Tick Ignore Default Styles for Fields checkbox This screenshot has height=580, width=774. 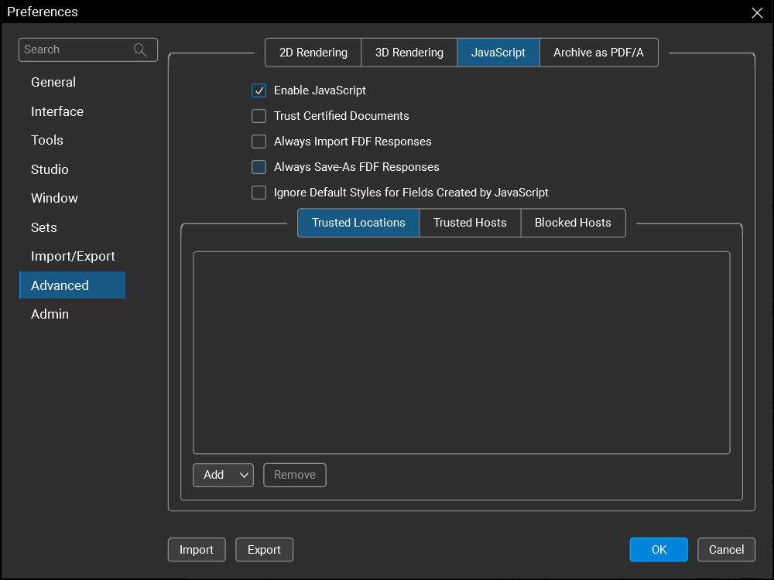(259, 193)
